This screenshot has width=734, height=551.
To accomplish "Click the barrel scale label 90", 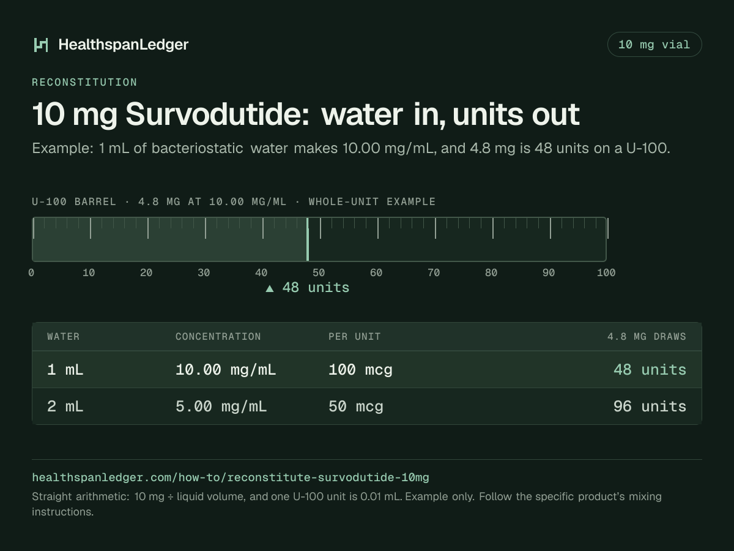I will 549,272.
